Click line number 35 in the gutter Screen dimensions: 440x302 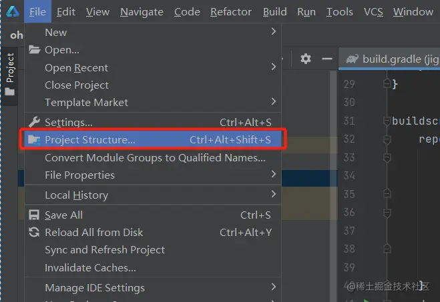coord(349,194)
